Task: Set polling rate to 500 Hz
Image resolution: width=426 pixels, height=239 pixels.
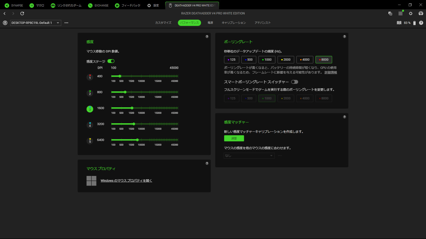Action: coord(249,60)
